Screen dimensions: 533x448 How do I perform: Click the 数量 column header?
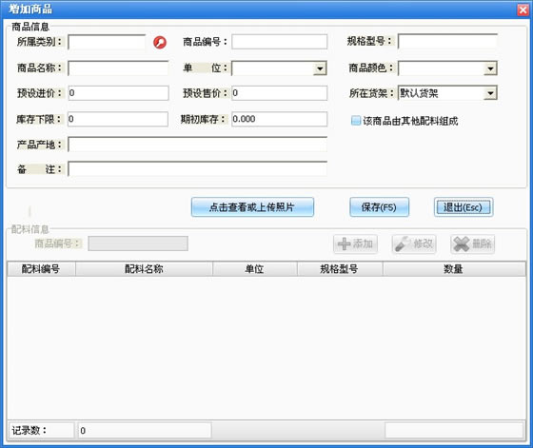[454, 269]
